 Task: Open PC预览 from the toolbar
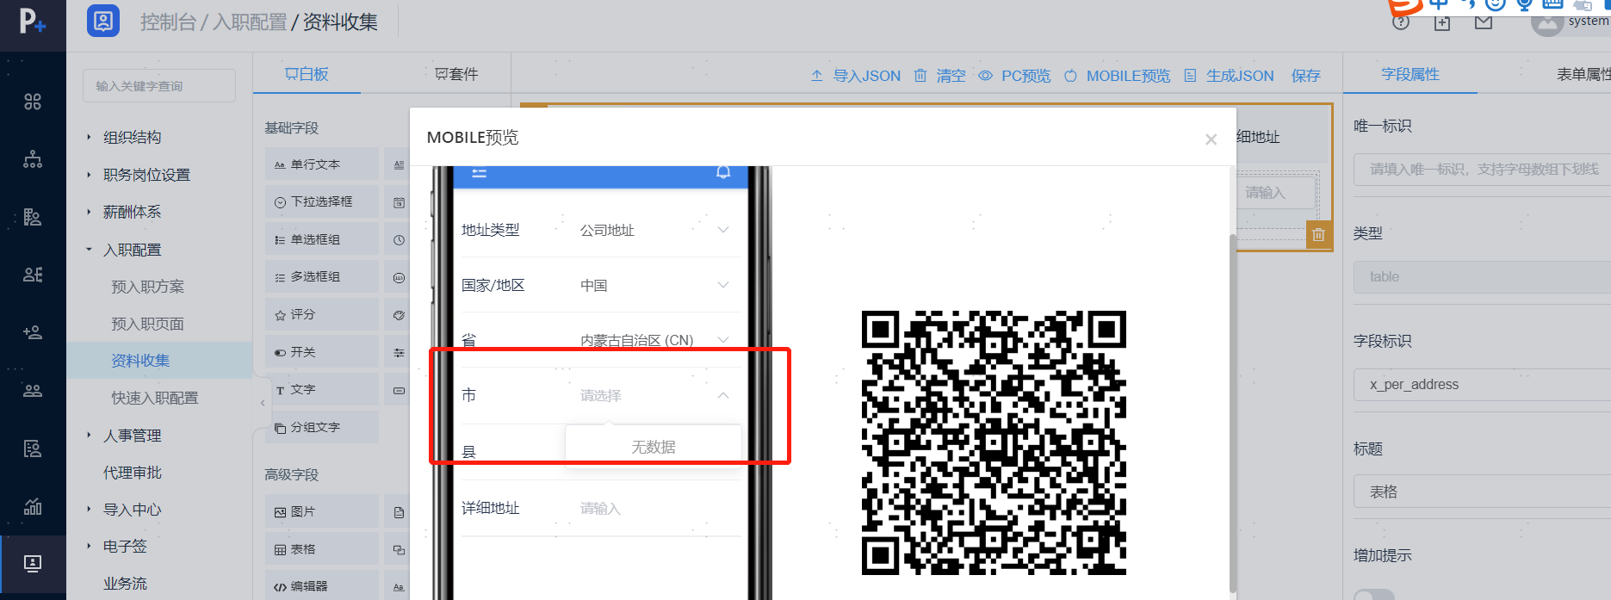click(x=1015, y=76)
